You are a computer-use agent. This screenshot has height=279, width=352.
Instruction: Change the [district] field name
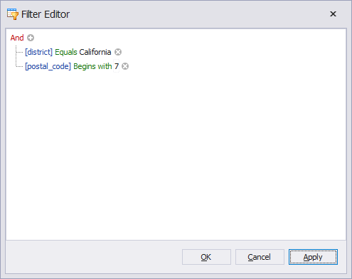coord(39,52)
